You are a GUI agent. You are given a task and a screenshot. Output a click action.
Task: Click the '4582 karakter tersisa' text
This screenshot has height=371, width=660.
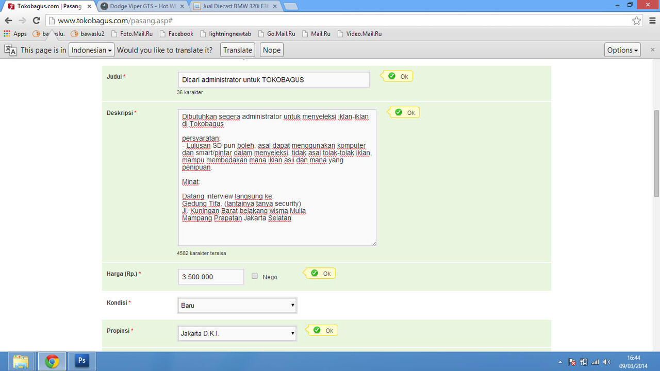(x=202, y=254)
